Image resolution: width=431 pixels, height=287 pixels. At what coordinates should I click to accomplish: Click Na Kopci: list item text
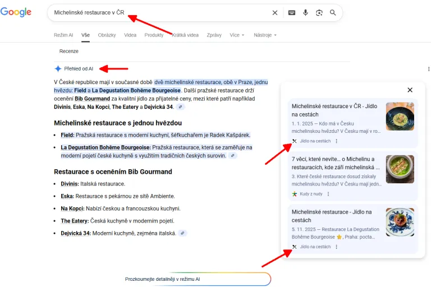[121, 209]
